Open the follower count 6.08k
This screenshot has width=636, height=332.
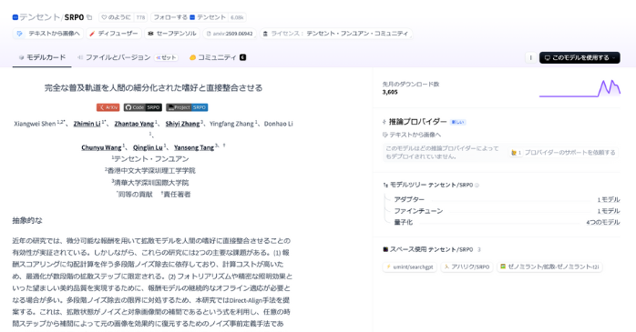[237, 17]
